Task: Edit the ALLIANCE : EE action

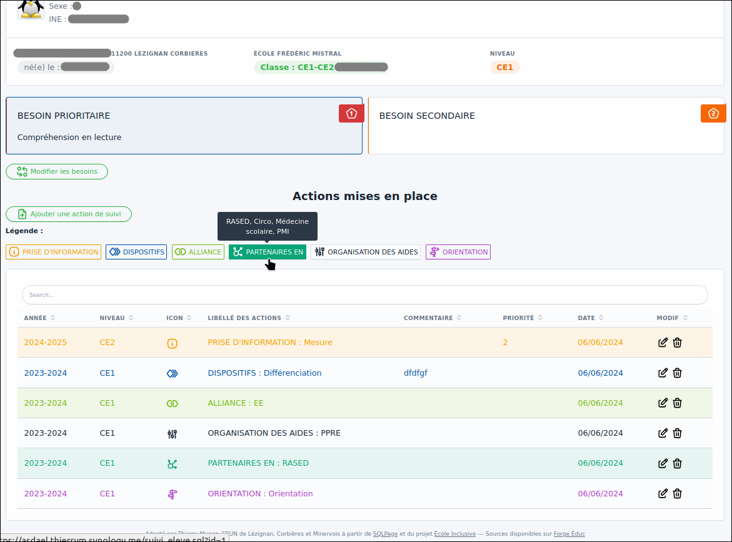Action: point(663,403)
